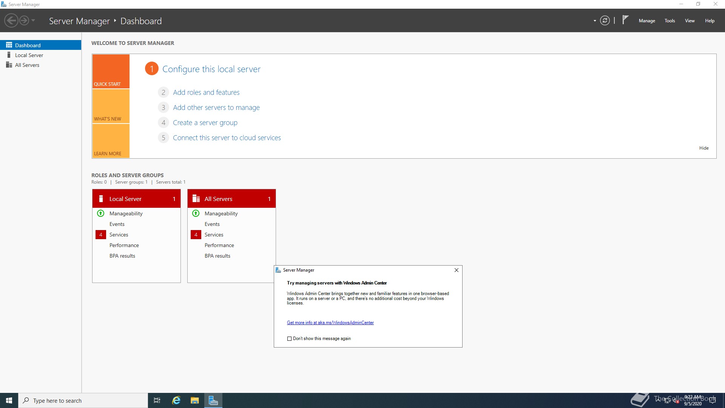The image size is (725, 408).
Task: Open Task View on the taskbar
Action: [x=157, y=400]
